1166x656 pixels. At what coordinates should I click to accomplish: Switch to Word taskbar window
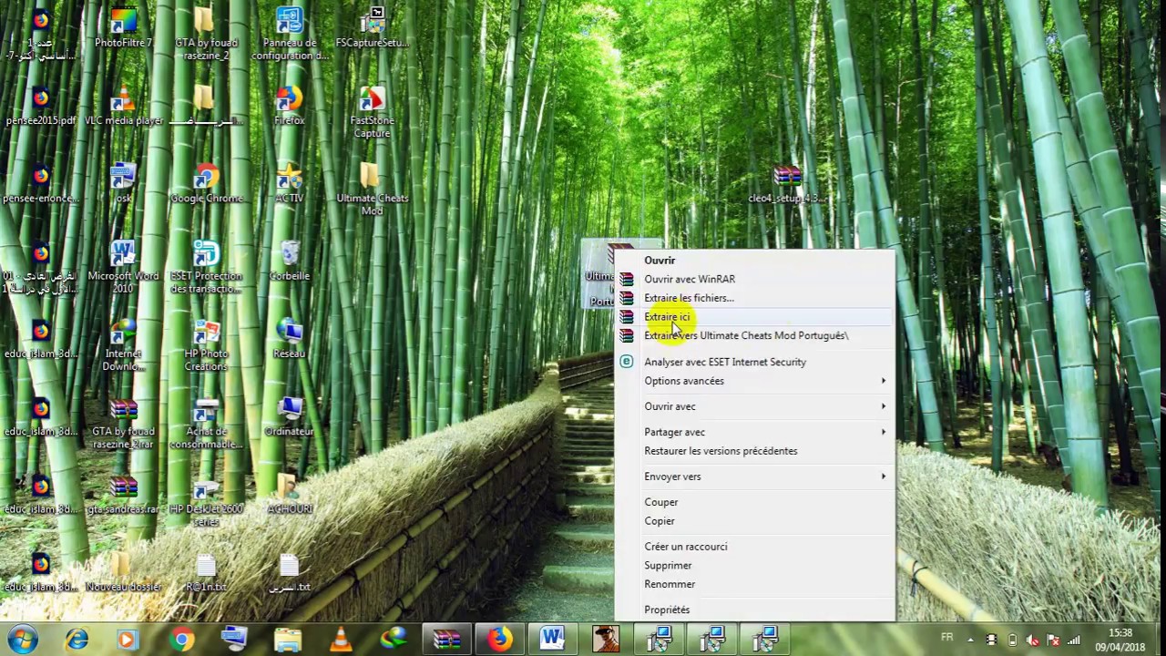[552, 640]
